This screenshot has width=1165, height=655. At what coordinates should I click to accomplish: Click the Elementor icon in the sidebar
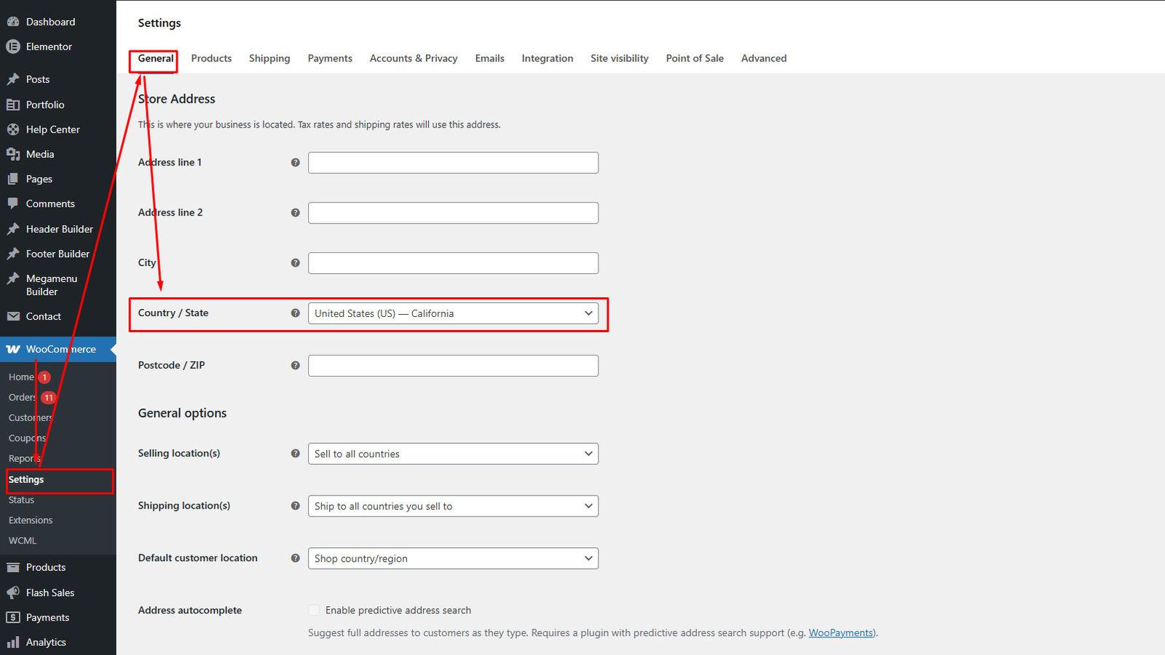pos(13,47)
